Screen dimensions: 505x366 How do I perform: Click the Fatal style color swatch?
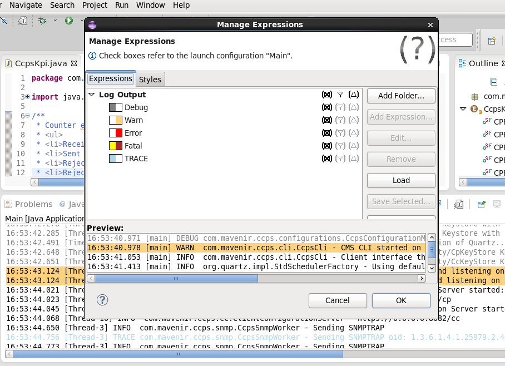(x=116, y=146)
